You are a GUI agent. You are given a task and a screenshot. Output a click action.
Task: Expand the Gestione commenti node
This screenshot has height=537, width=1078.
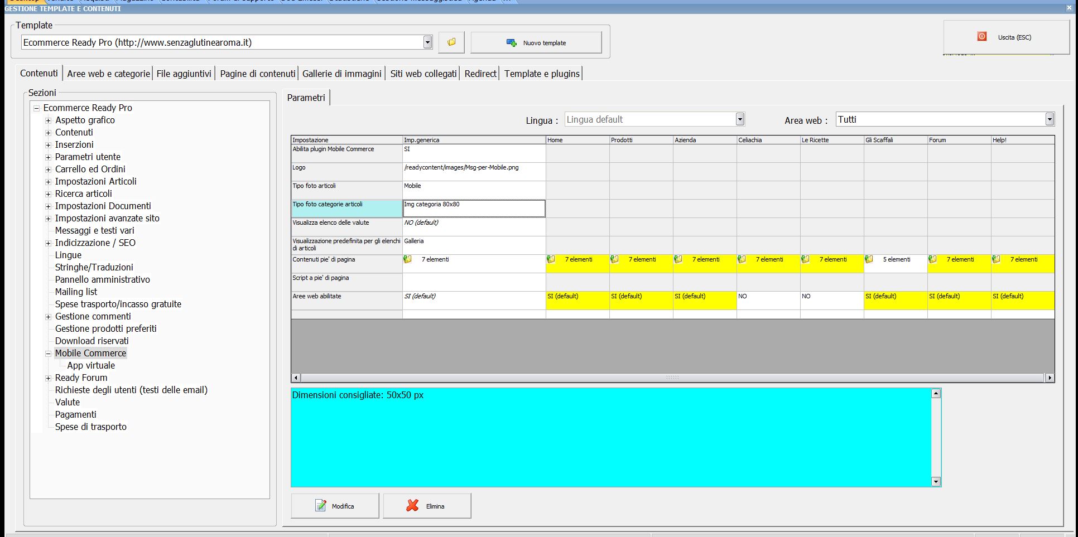tap(48, 317)
